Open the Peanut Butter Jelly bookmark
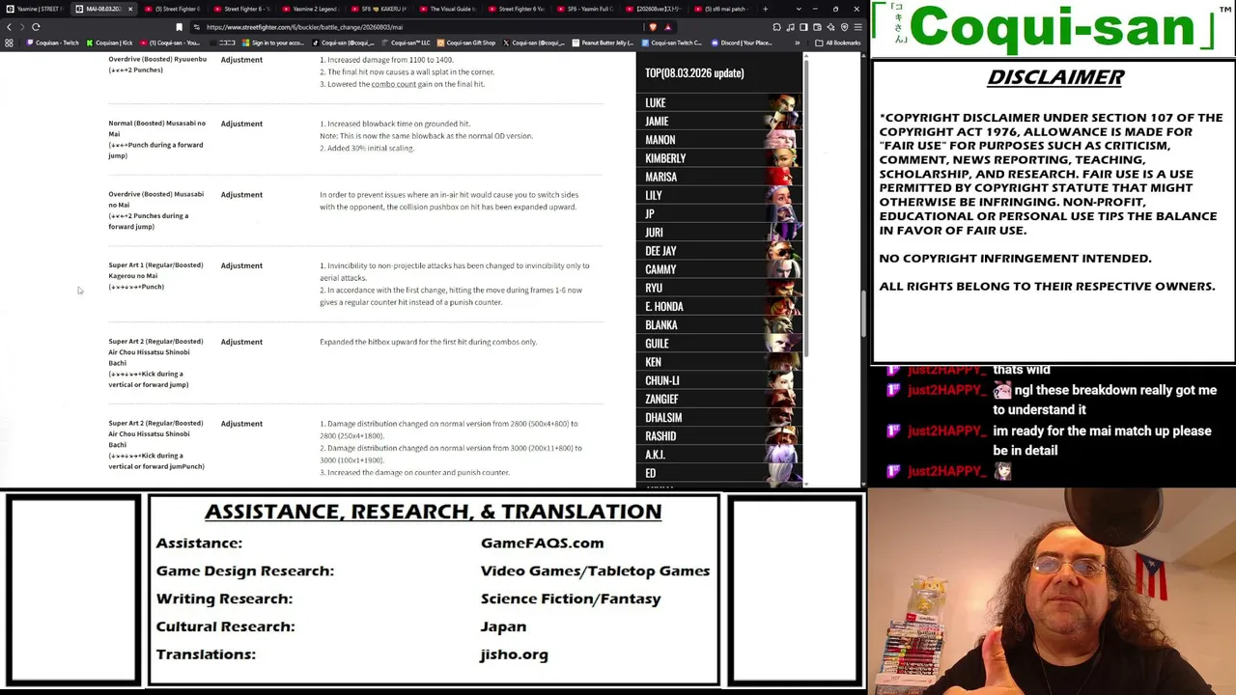This screenshot has width=1236, height=695. (x=603, y=42)
